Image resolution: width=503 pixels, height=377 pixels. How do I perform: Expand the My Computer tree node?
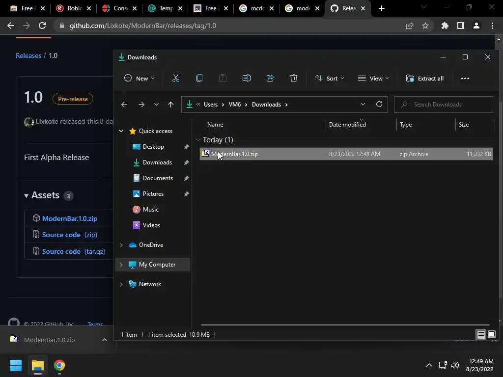(x=121, y=265)
